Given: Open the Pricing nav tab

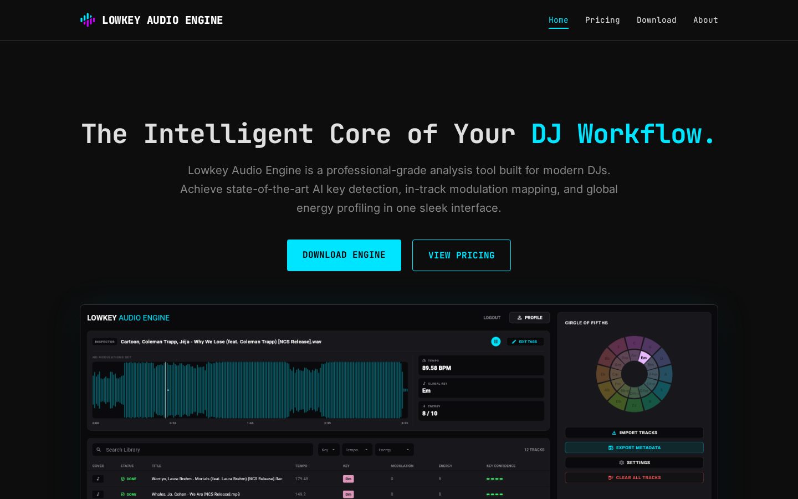Looking at the screenshot, I should pos(602,20).
